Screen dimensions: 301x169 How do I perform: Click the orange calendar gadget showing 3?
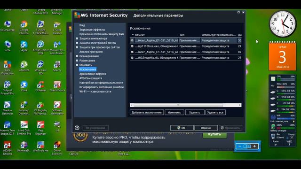[x=282, y=56]
